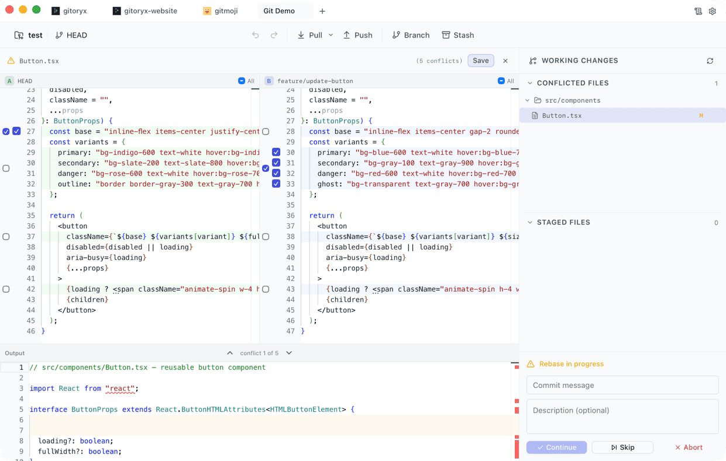This screenshot has height=461, width=726.
Task: Click the '(5 conflicts)' label
Action: point(439,61)
